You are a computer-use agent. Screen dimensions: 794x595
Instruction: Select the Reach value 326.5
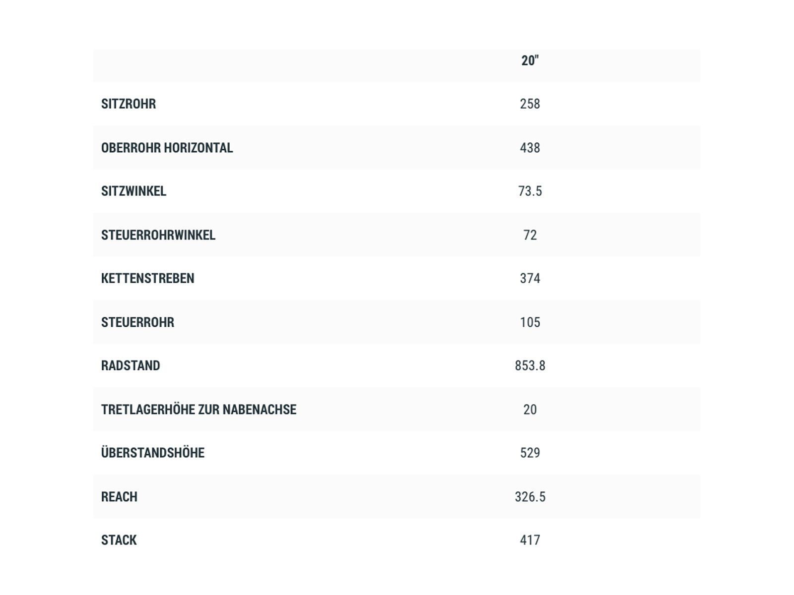(530, 497)
